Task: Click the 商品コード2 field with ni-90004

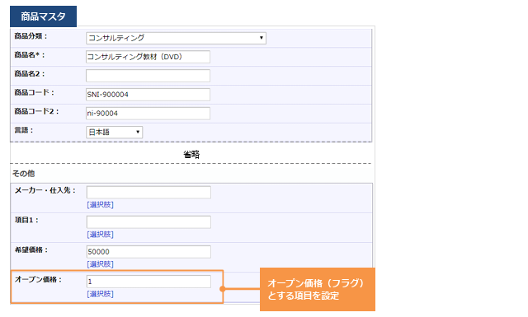Action: (148, 114)
